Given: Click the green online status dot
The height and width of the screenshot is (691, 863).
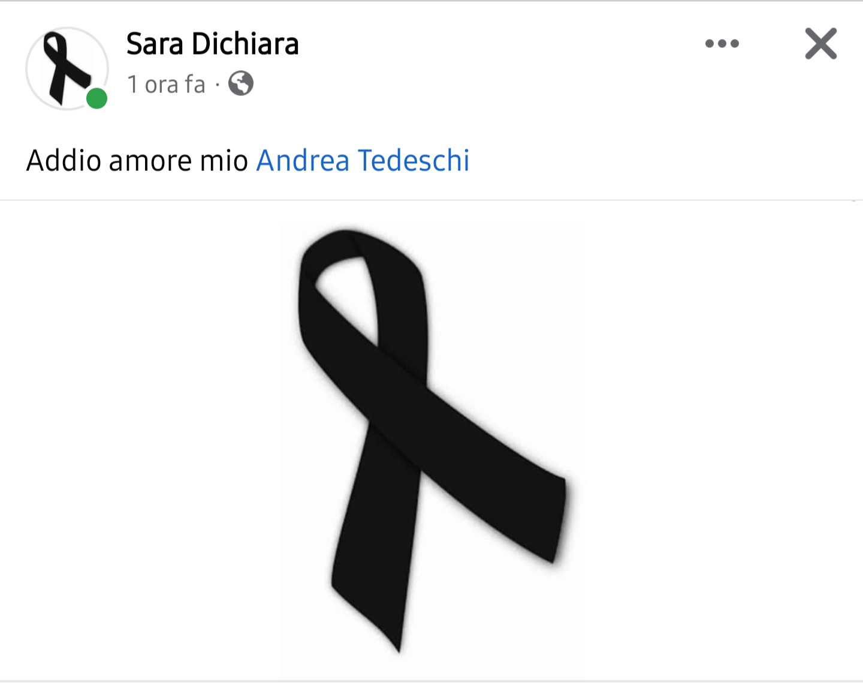Looking at the screenshot, I should (96, 98).
